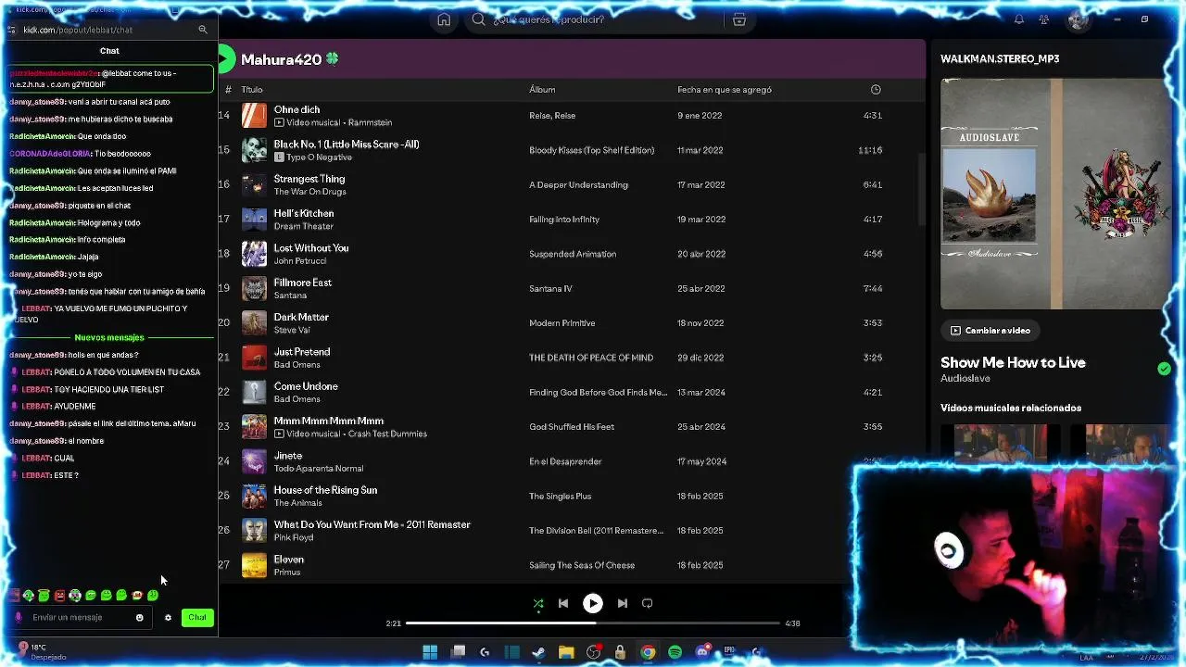1186x667 pixels.
Task: Sort by the Título column header
Action: 252,90
